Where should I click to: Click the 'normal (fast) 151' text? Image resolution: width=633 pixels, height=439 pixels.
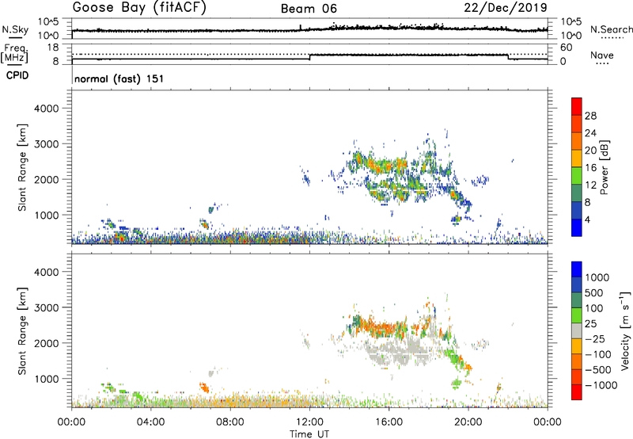point(119,78)
